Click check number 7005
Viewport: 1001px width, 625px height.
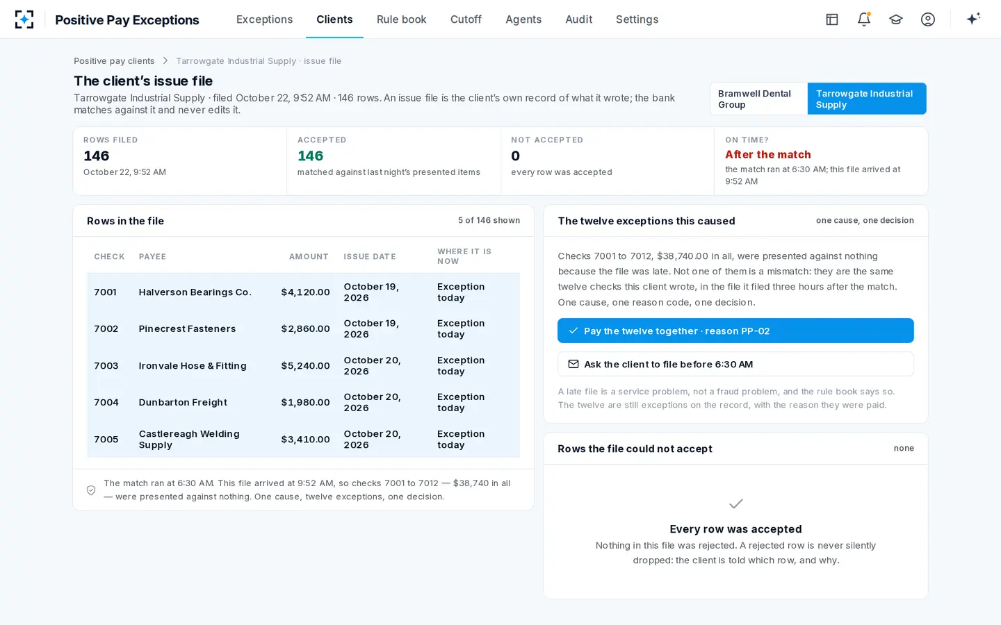(x=106, y=439)
